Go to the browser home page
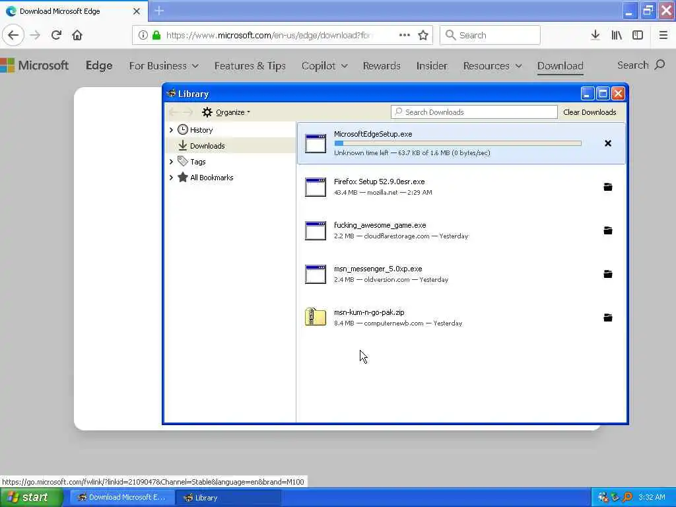This screenshot has height=507, width=676. pyautogui.click(x=77, y=35)
